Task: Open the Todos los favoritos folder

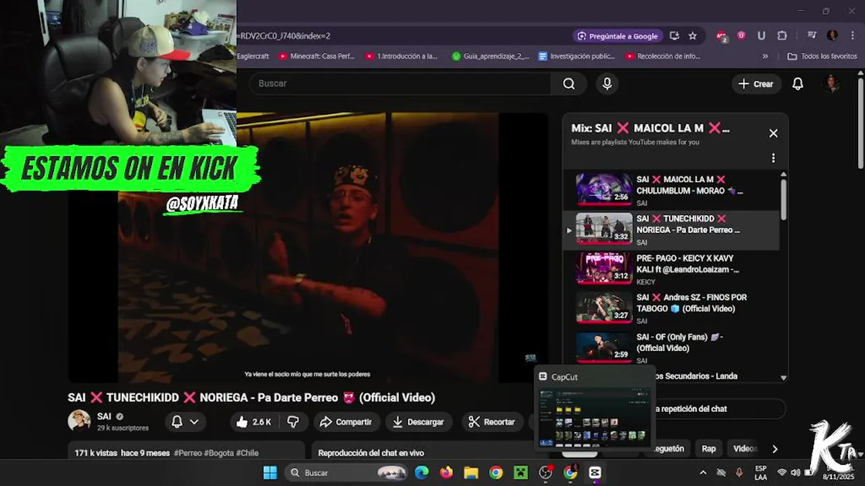Action: 822,57
